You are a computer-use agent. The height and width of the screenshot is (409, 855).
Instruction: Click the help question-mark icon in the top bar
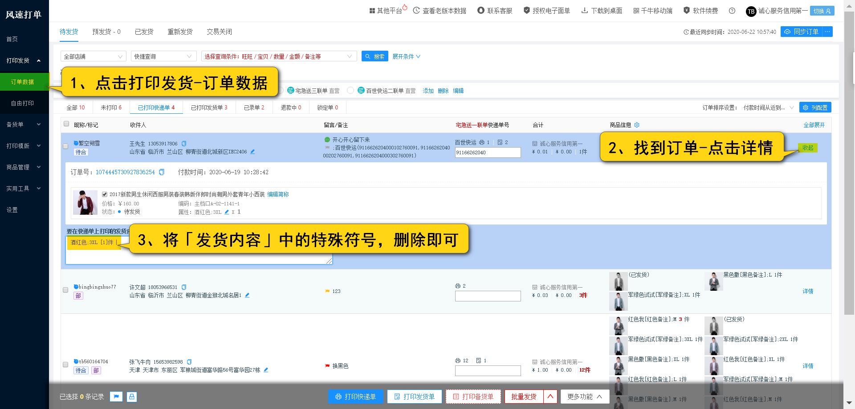tap(732, 11)
